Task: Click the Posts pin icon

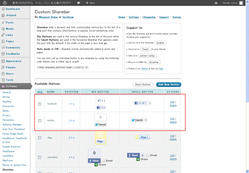Action: pyautogui.click(x=3, y=22)
